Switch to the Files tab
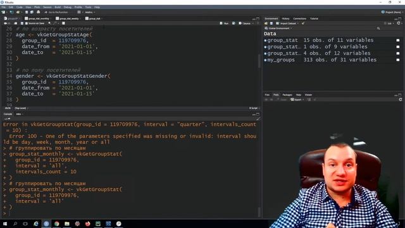 click(x=267, y=95)
